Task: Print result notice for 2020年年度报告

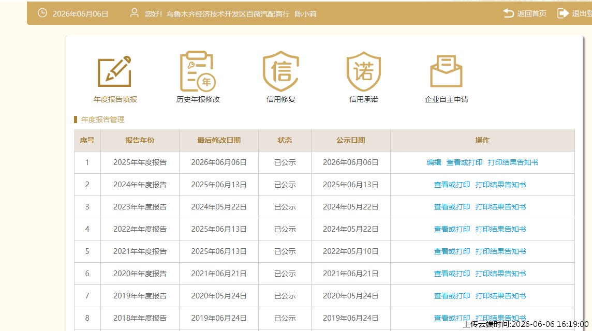Action: pyautogui.click(x=500, y=274)
